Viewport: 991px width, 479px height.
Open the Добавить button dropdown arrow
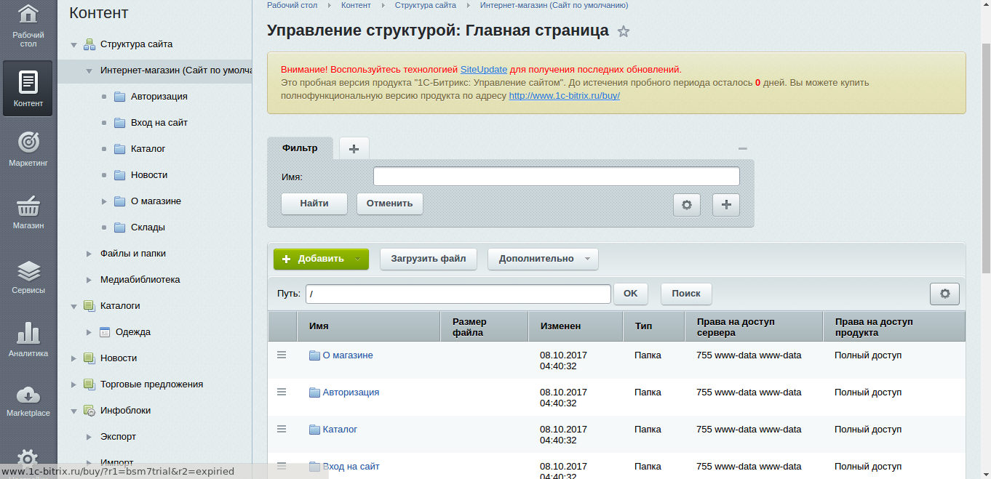point(357,259)
